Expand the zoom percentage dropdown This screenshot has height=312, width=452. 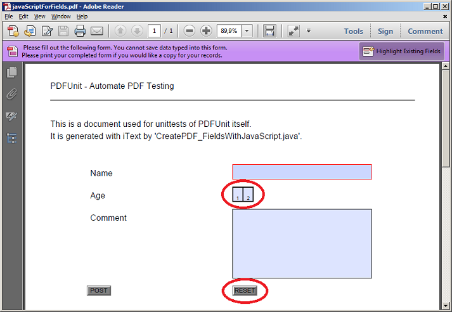tap(247, 31)
